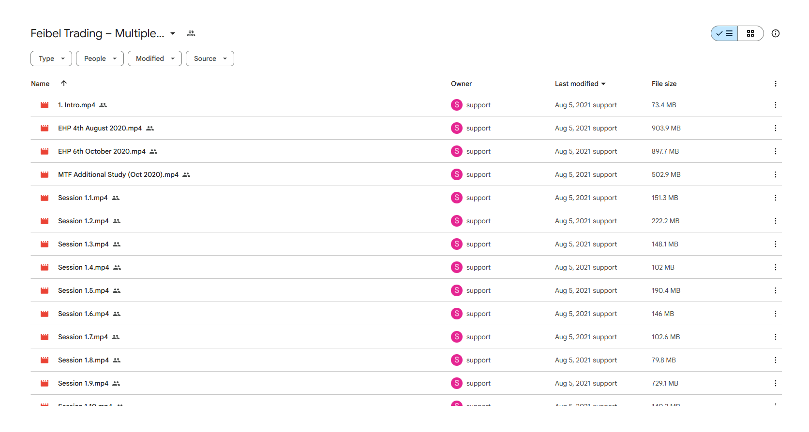The width and height of the screenshot is (809, 432).
Task: Click shared icon next to 1. Intro.mp4
Action: coord(103,105)
